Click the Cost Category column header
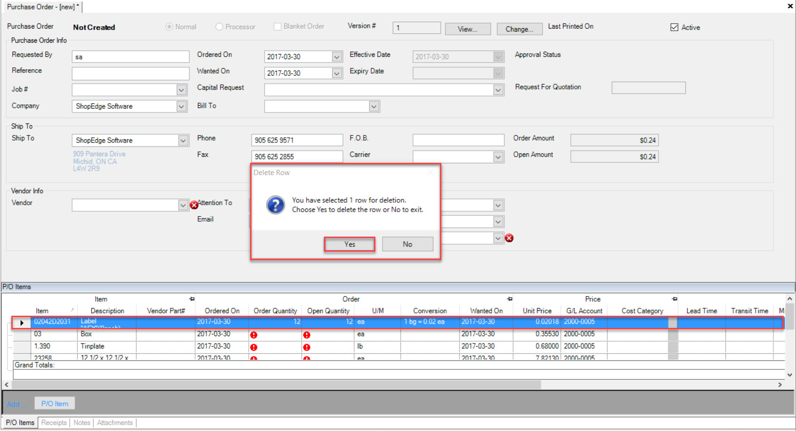The width and height of the screenshot is (796, 431). click(642, 311)
